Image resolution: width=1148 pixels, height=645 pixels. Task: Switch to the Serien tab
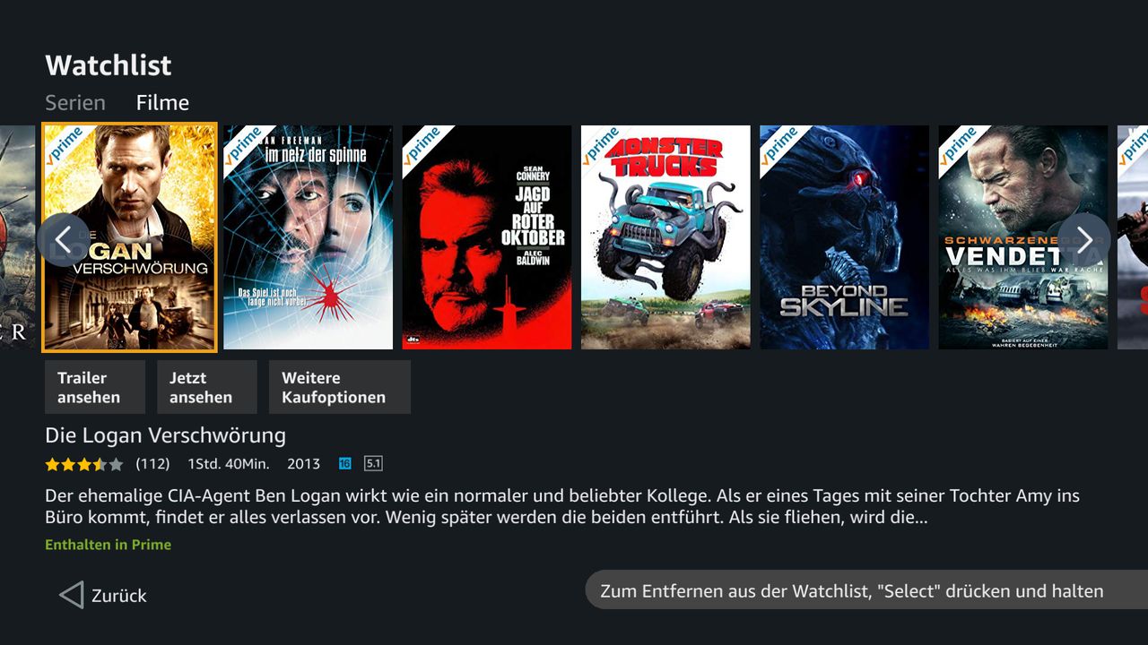pyautogui.click(x=75, y=103)
